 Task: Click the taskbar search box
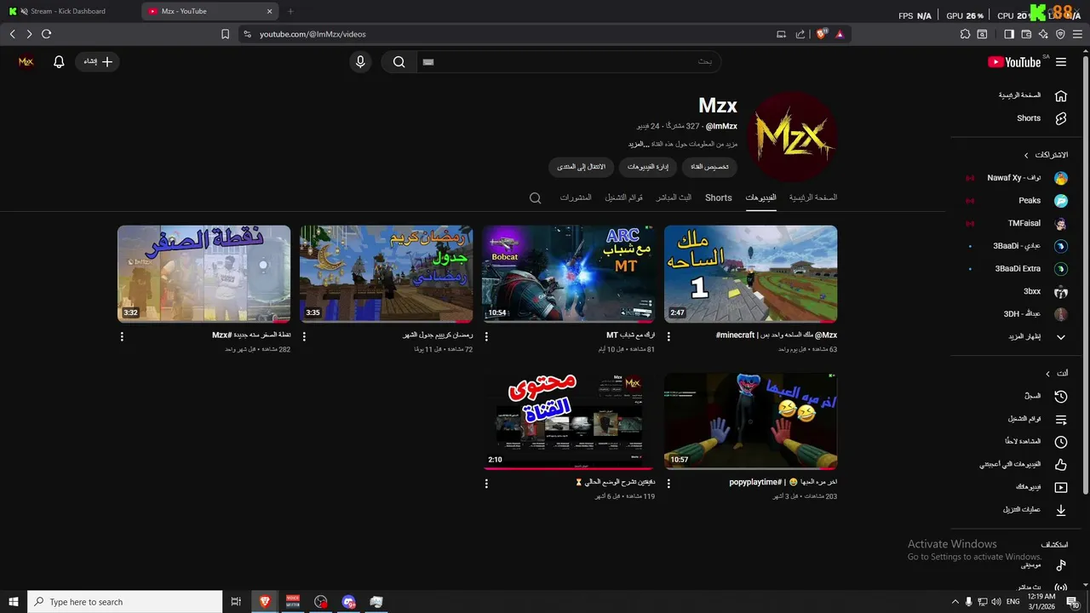(124, 602)
